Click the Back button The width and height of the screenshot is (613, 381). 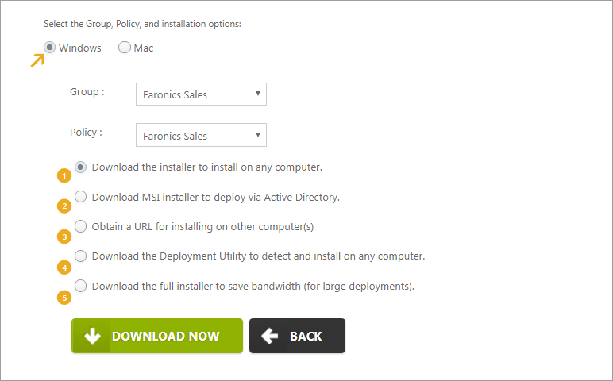(x=297, y=336)
